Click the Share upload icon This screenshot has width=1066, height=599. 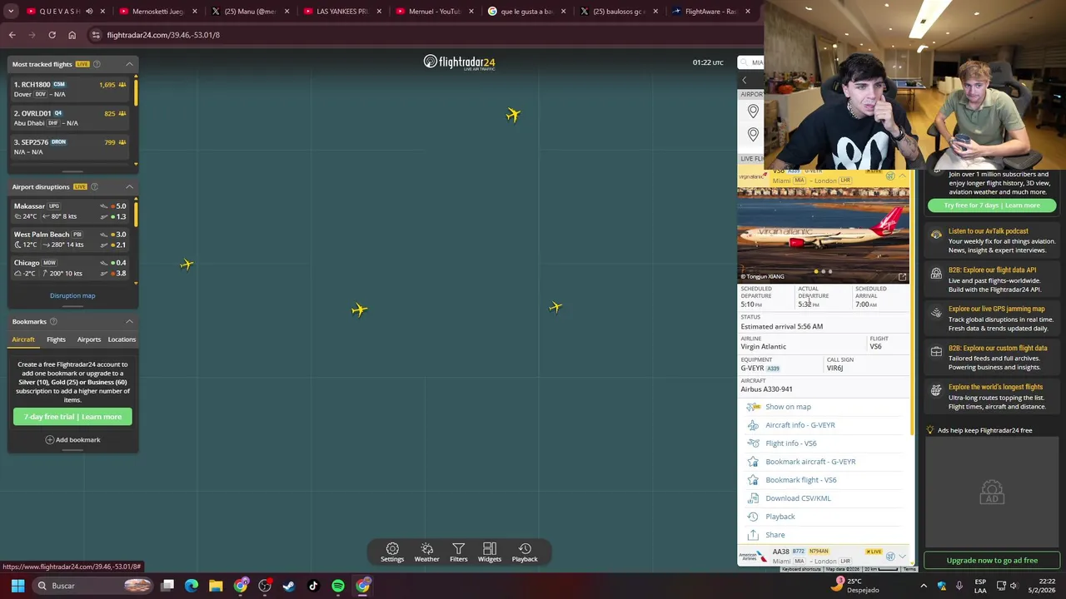(x=753, y=535)
